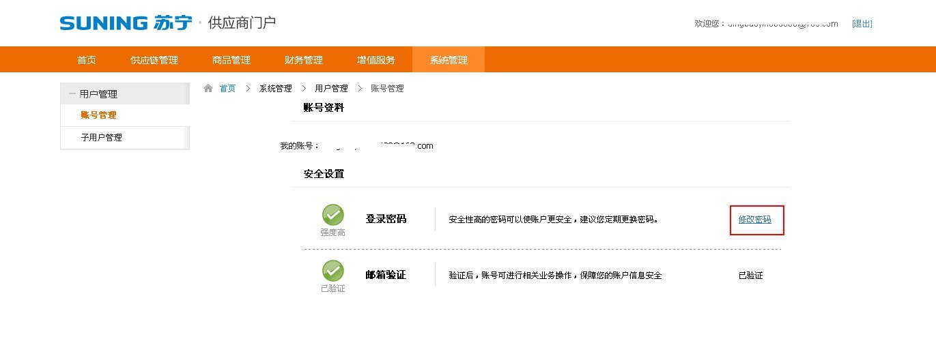Select the highlighted 系统管理 tab
The height and width of the screenshot is (339, 936).
pos(449,60)
